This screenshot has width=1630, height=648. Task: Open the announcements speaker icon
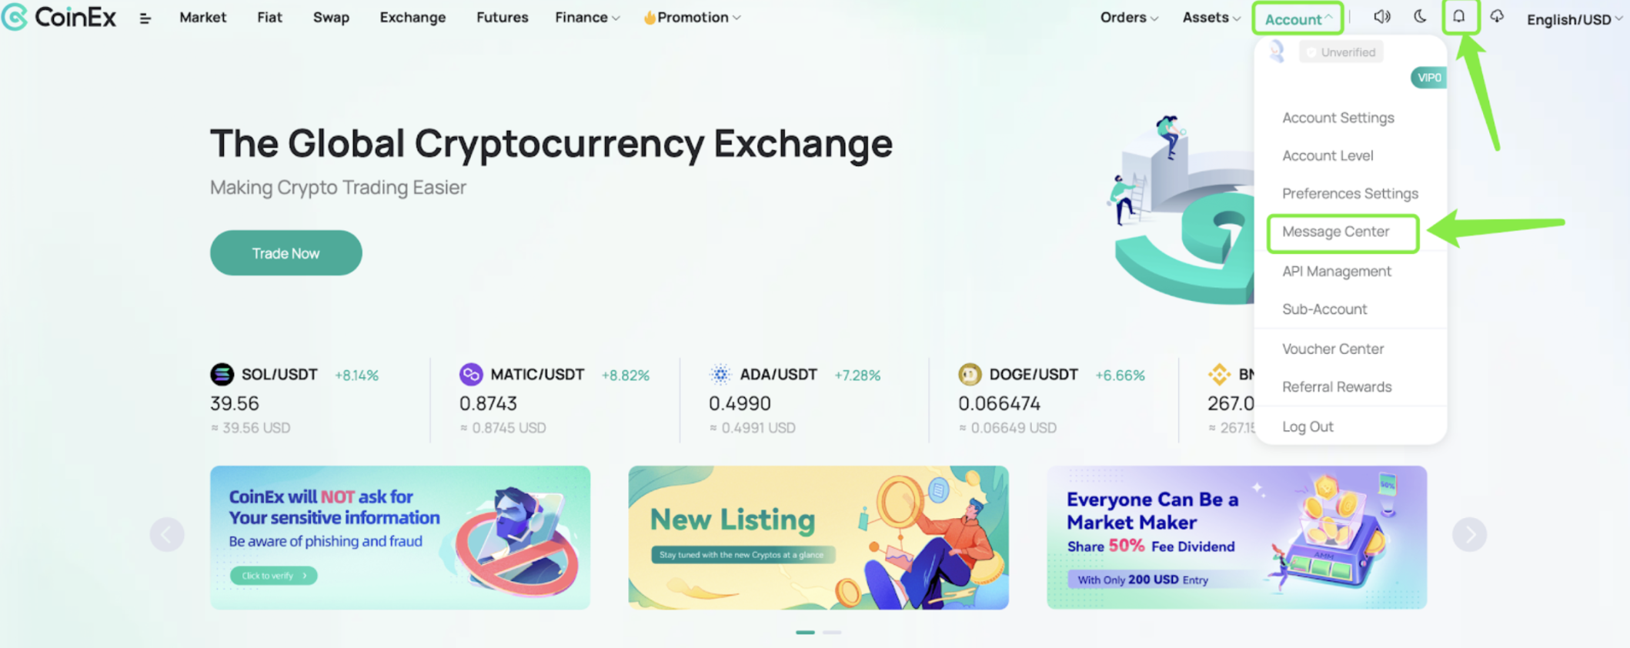coord(1382,17)
